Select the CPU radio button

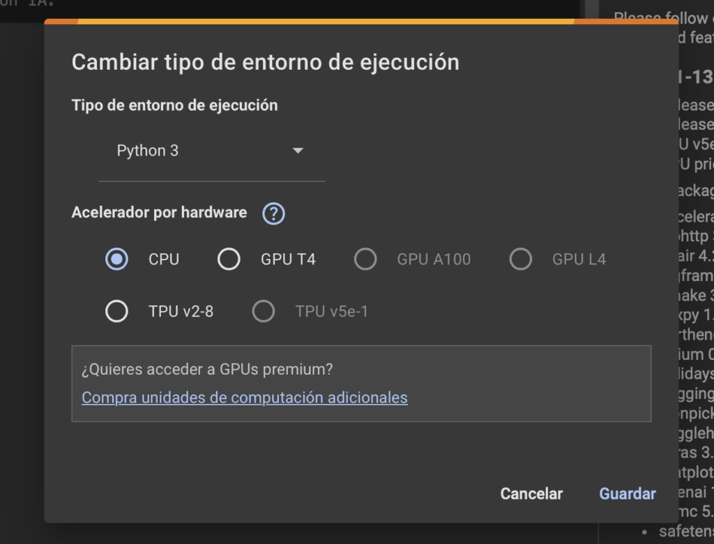click(x=116, y=259)
